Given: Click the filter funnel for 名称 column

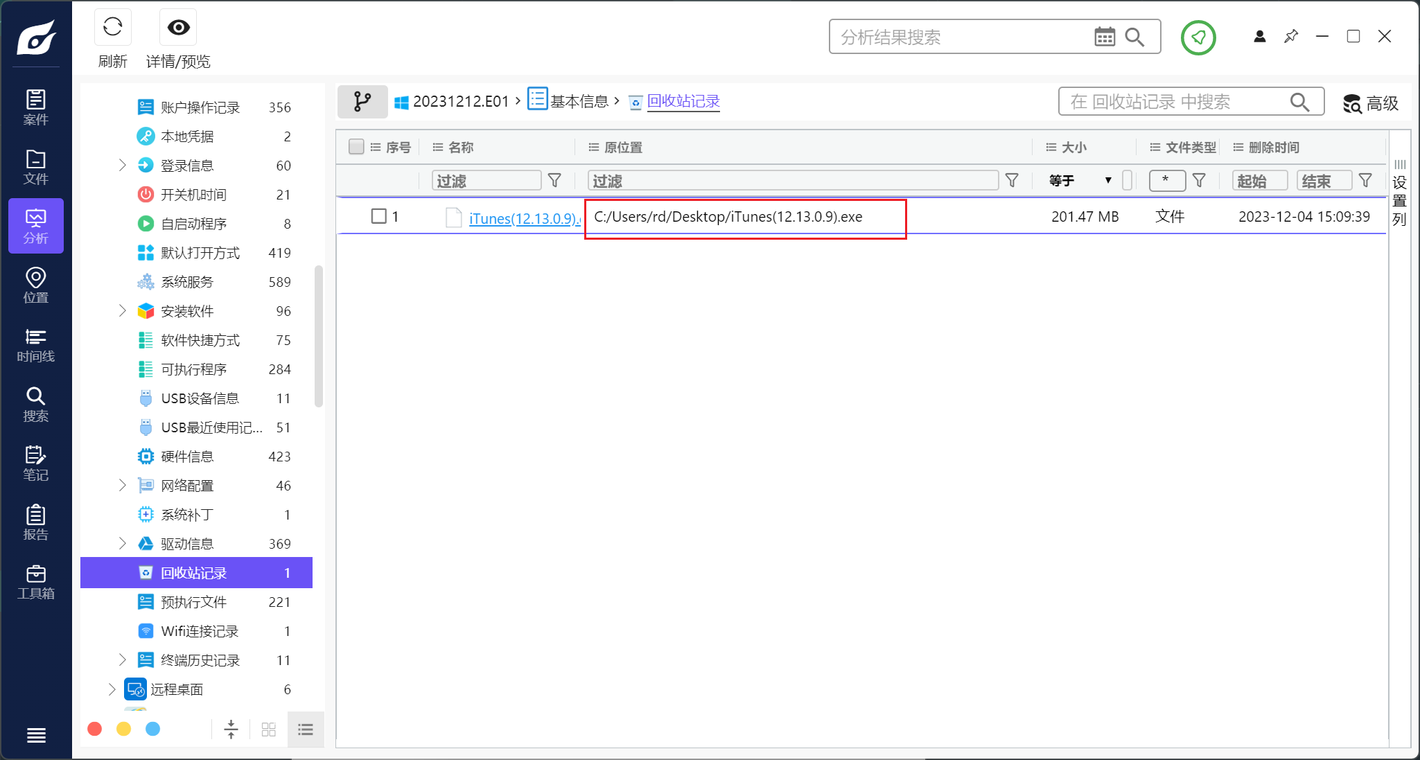Looking at the screenshot, I should click(x=554, y=181).
